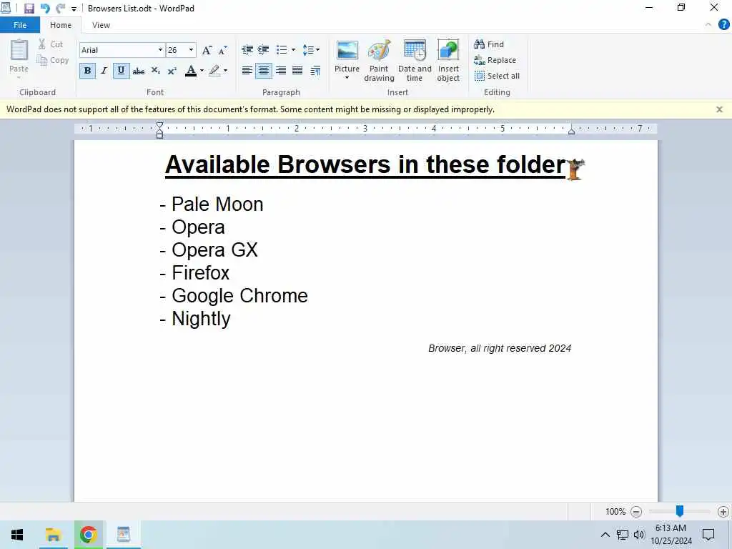Viewport: 732px width, 549px height.
Task: Insert Date and time
Action: [415, 61]
